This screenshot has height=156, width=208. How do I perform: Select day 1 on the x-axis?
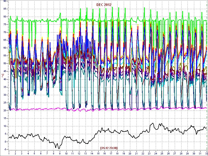[x=9, y=154]
